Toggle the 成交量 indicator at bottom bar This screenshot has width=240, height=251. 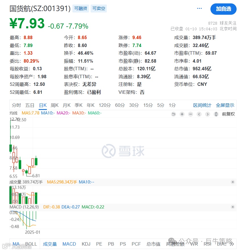tap(50, 244)
